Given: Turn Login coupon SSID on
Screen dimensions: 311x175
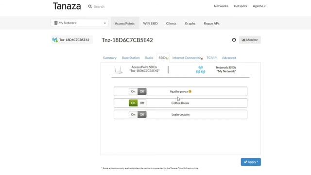Looking at the screenshot, I should pos(133,115).
